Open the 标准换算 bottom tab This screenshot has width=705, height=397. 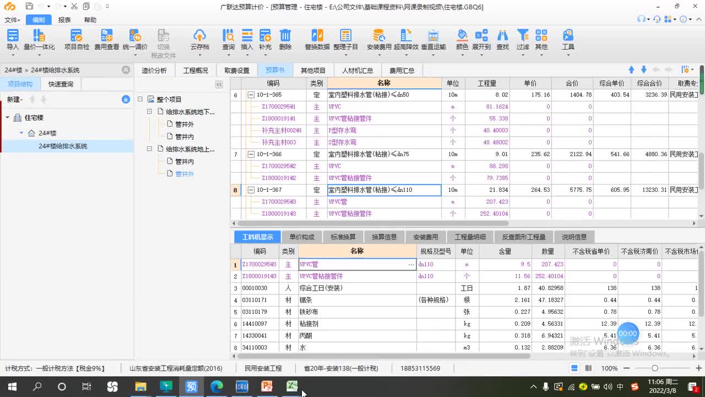(x=343, y=237)
